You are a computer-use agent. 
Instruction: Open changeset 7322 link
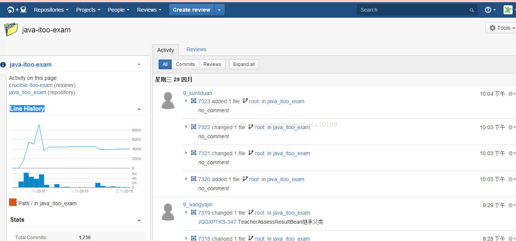(x=204, y=127)
